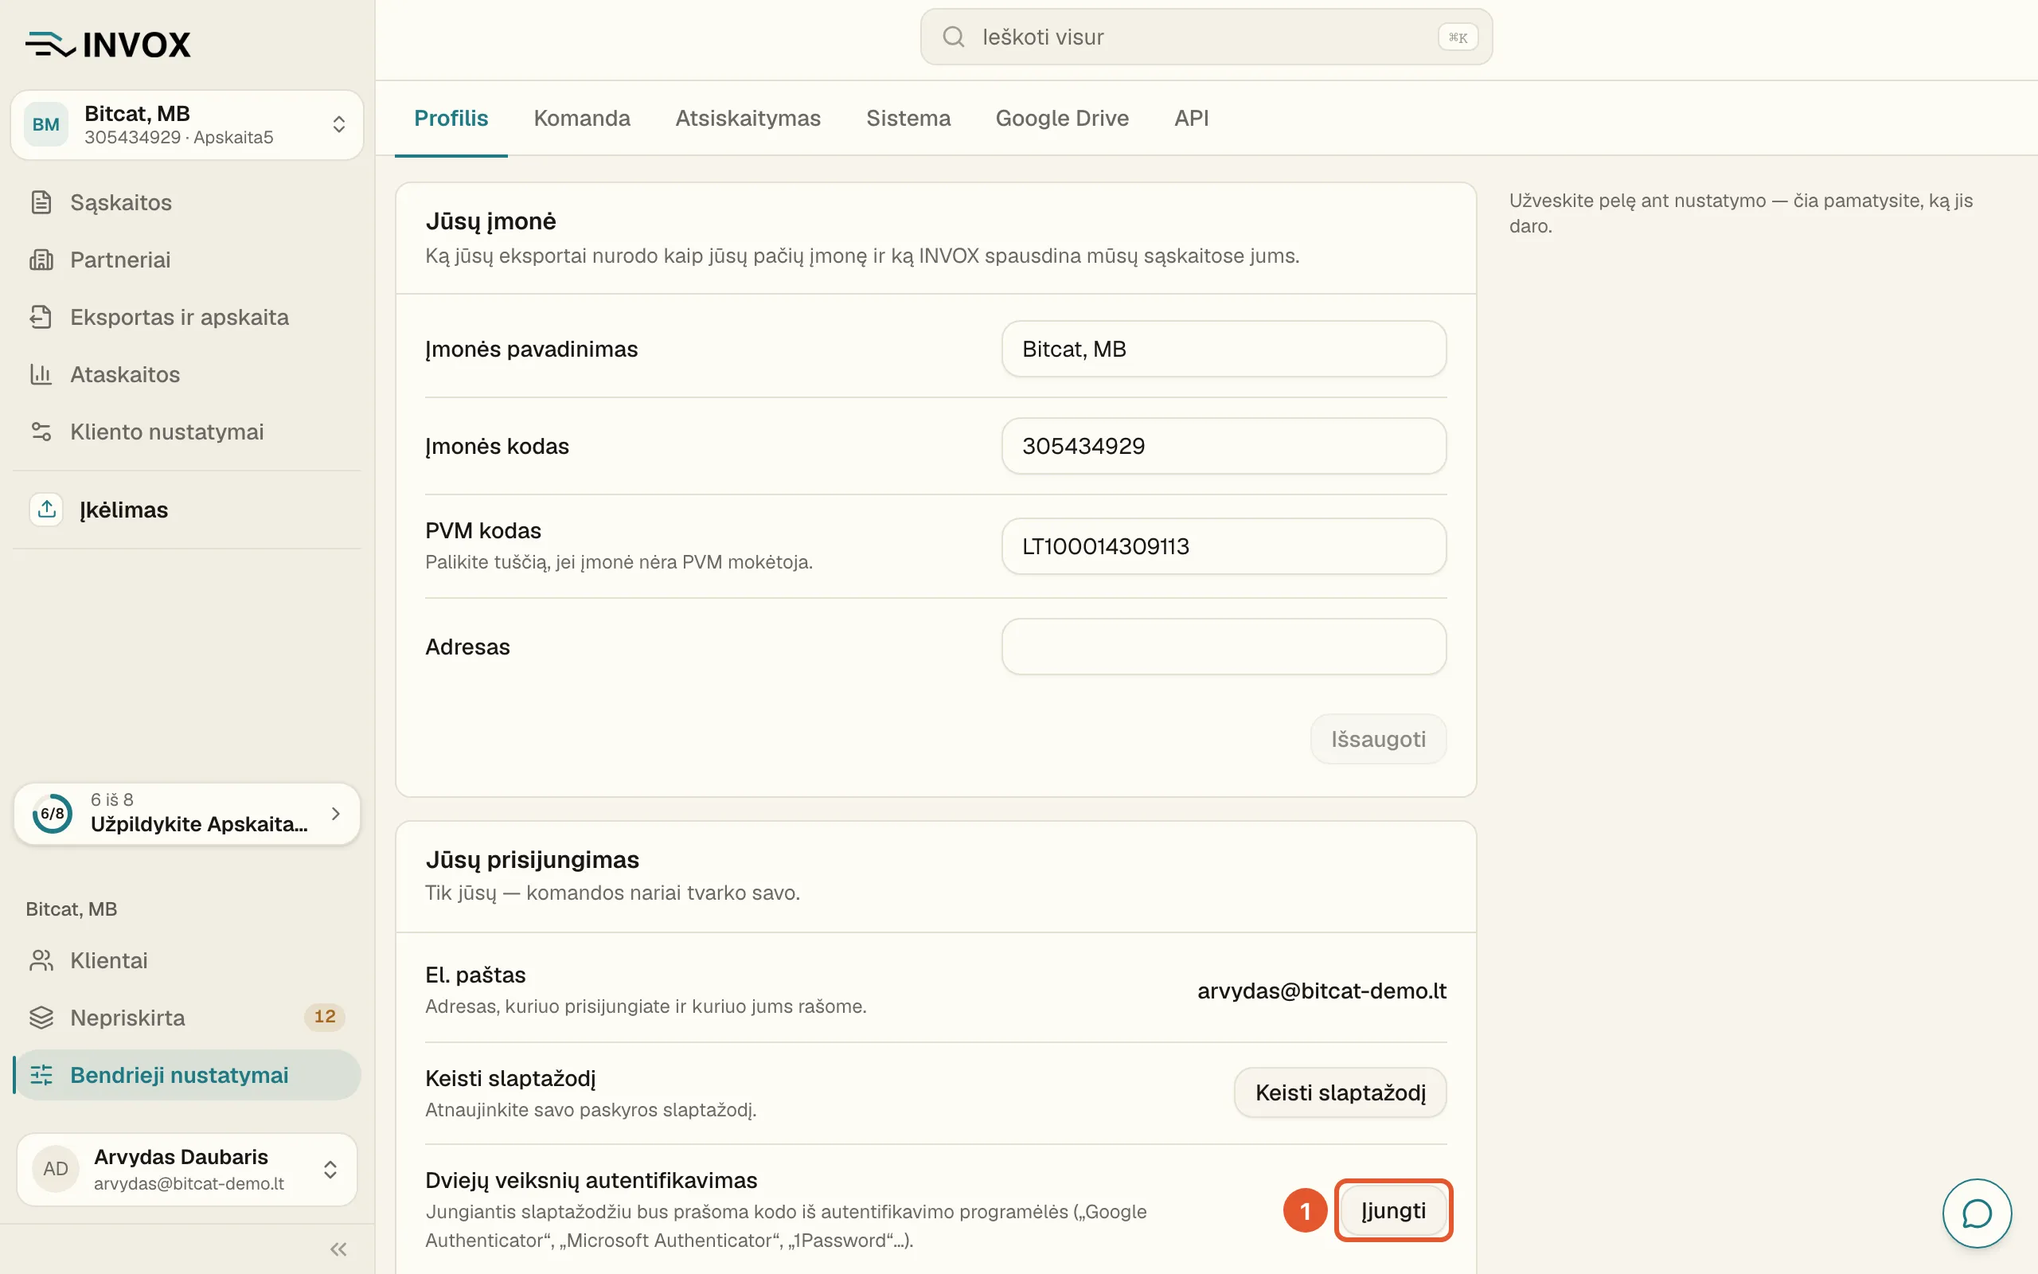Screen dimensions: 2038x1274
Task: Click Ieškoti visur search box
Action: click(x=1206, y=37)
